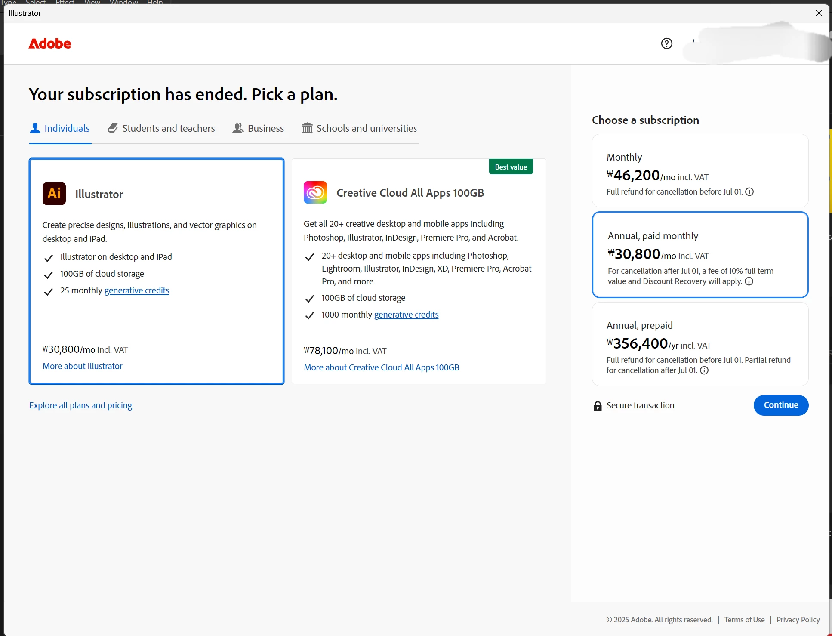Click generative credits link in Illustrator card
This screenshot has height=636, width=832.
pyautogui.click(x=137, y=290)
